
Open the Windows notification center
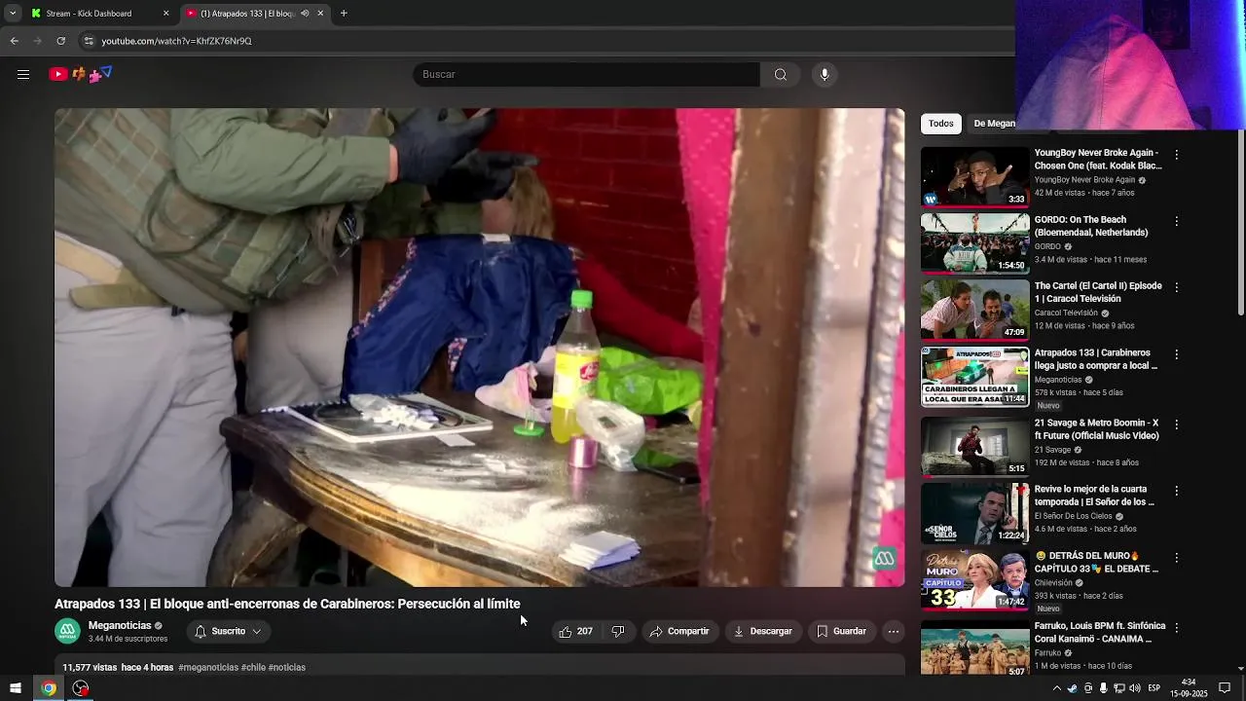tap(1225, 688)
